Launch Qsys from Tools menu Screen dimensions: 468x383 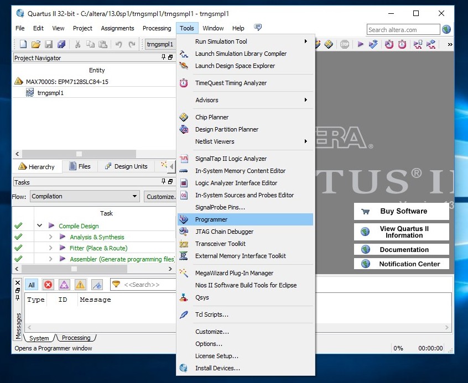245,297
